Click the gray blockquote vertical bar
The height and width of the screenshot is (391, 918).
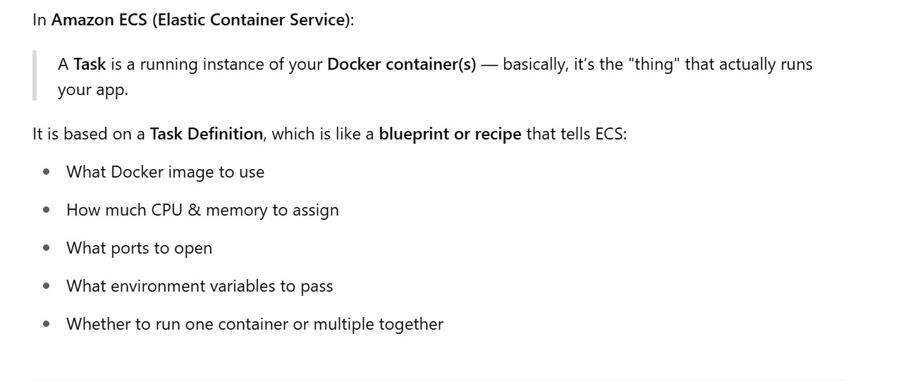(35, 76)
